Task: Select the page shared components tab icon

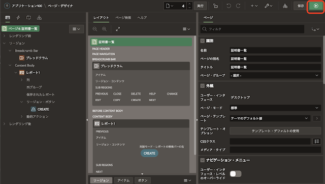Action: tap(39, 18)
